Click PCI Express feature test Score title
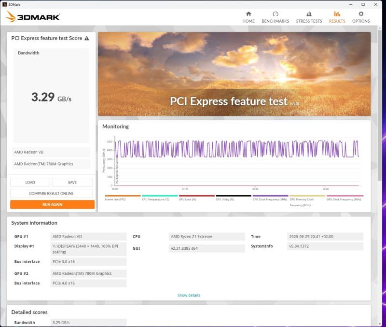Image resolution: width=386 pixels, height=327 pixels. (x=47, y=38)
